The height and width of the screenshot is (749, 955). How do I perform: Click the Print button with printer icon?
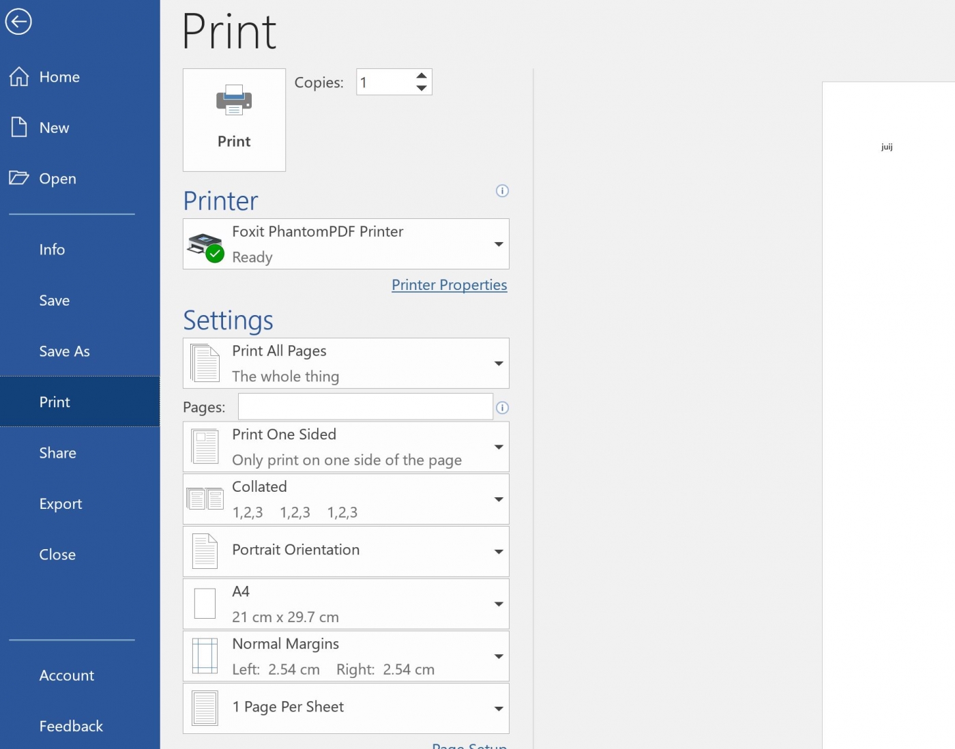(234, 119)
